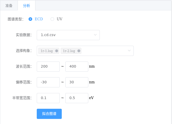Screen dimensions: 172x124
Task: Remove the 1r-2.log conformer tag
Action: tap(79, 51)
